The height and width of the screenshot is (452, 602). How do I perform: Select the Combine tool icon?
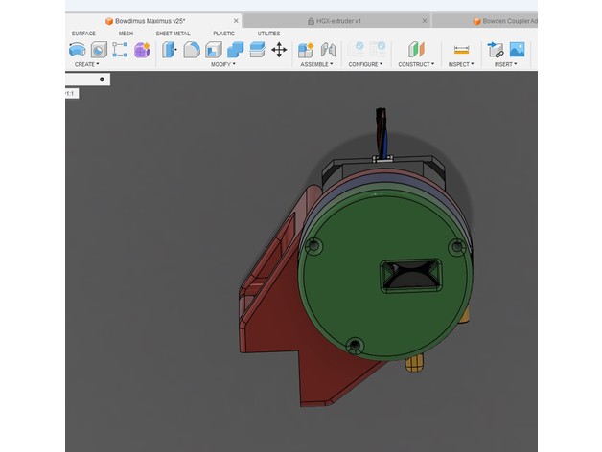point(235,49)
